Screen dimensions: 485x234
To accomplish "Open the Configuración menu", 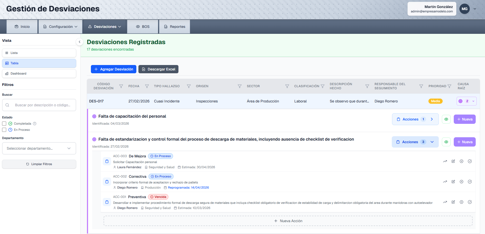I will click(60, 27).
